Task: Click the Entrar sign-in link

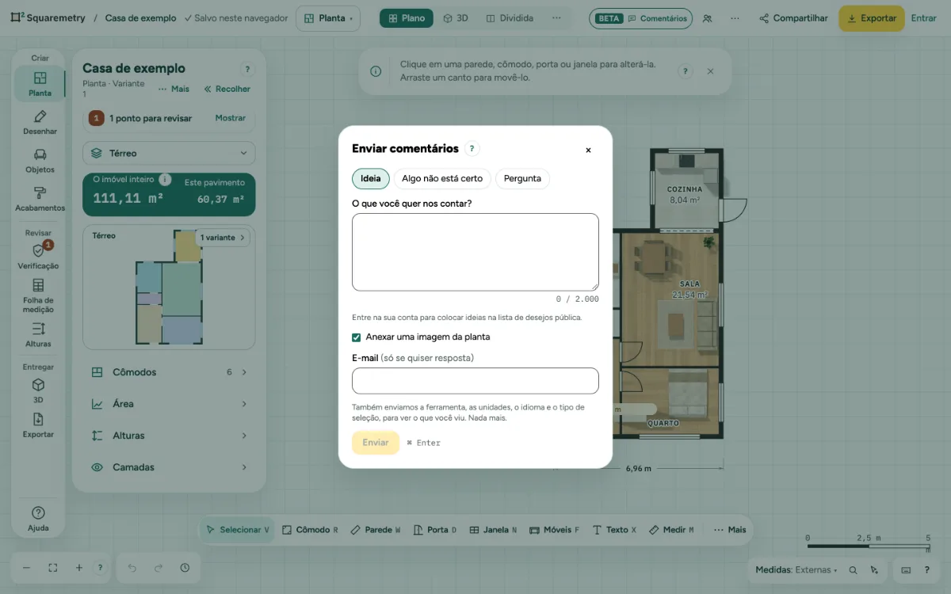Action: (923, 18)
